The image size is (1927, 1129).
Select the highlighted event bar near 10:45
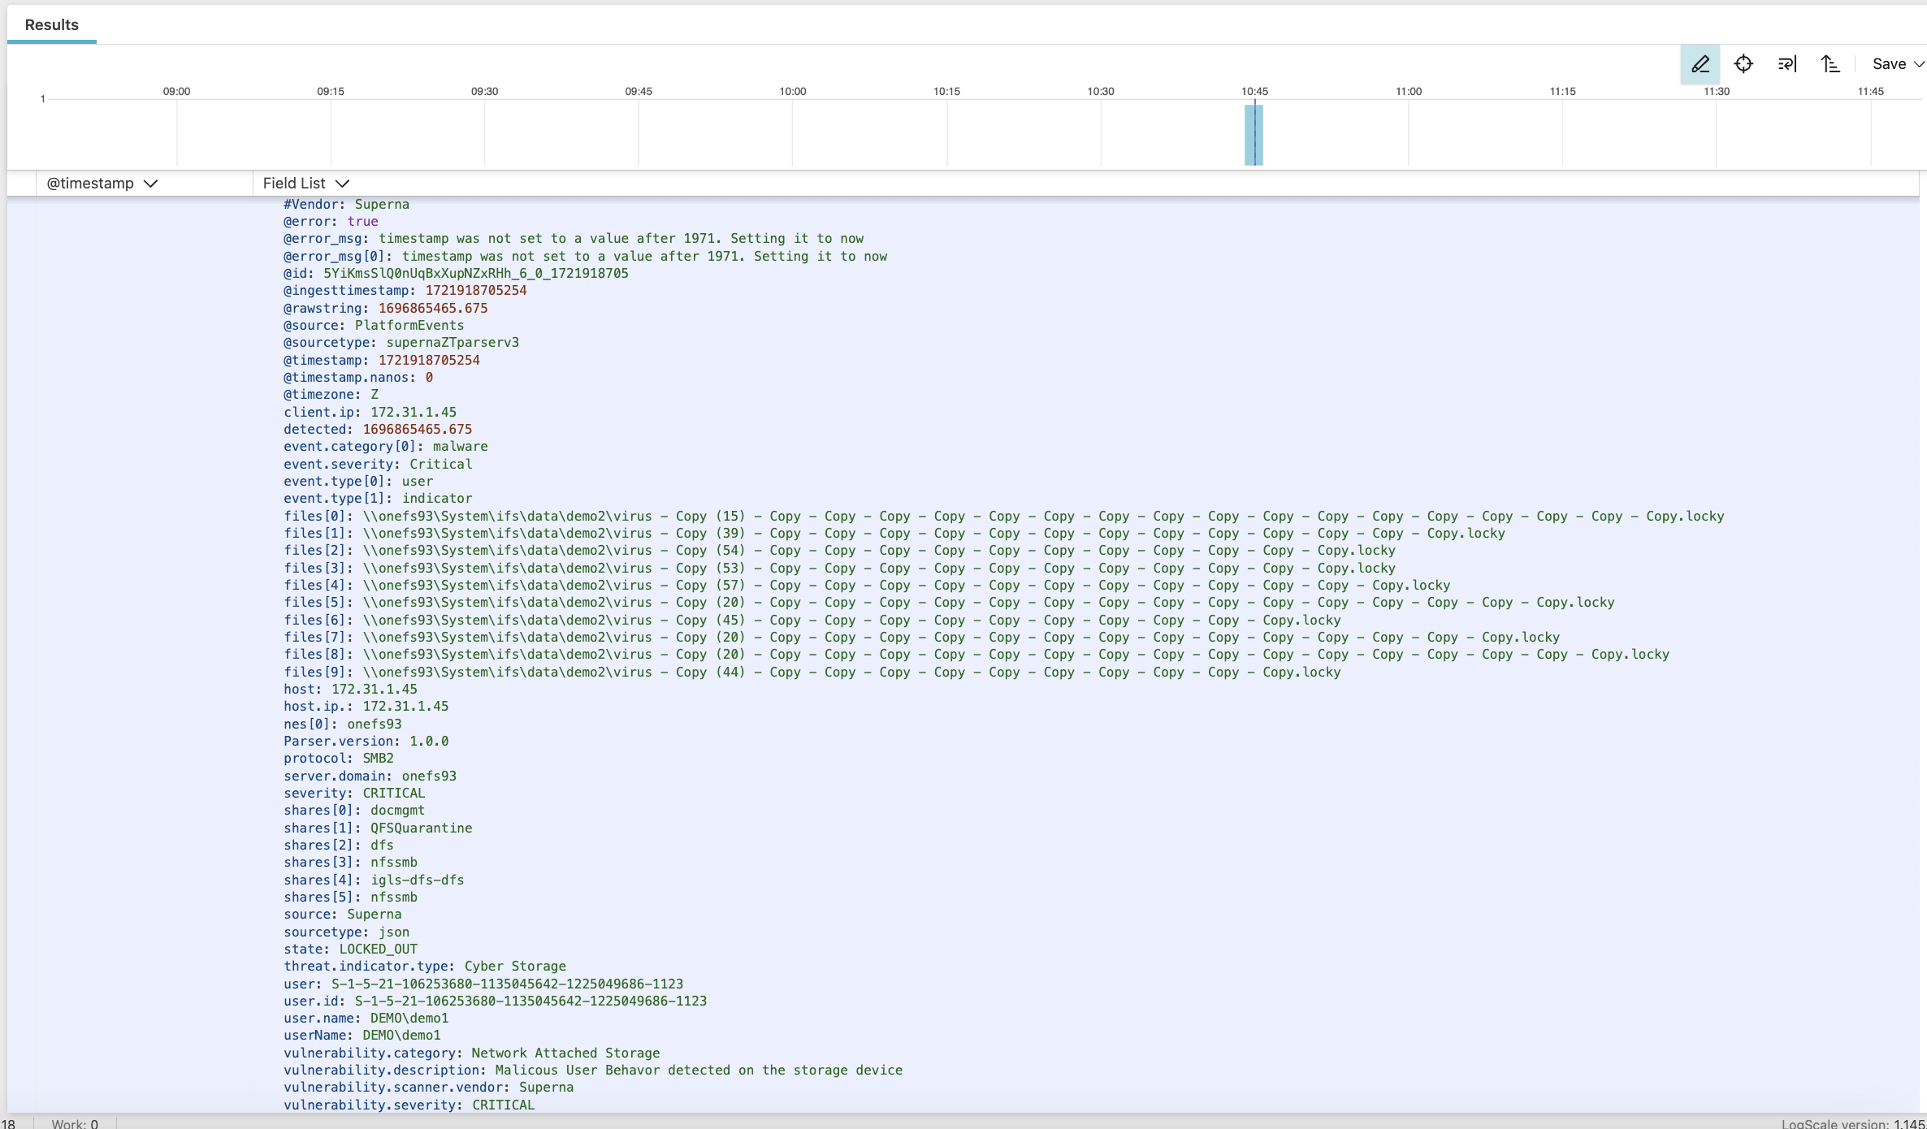coord(1254,135)
